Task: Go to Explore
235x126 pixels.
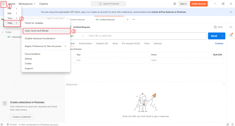Action: point(44,4)
